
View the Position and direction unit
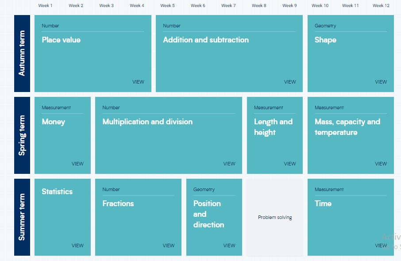(229, 246)
